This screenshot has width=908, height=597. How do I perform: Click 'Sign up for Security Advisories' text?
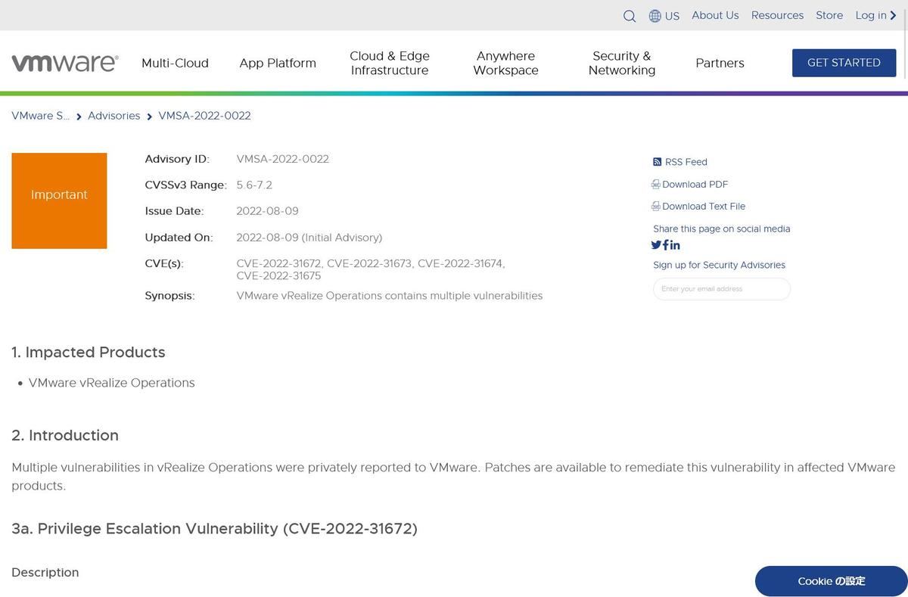point(720,265)
